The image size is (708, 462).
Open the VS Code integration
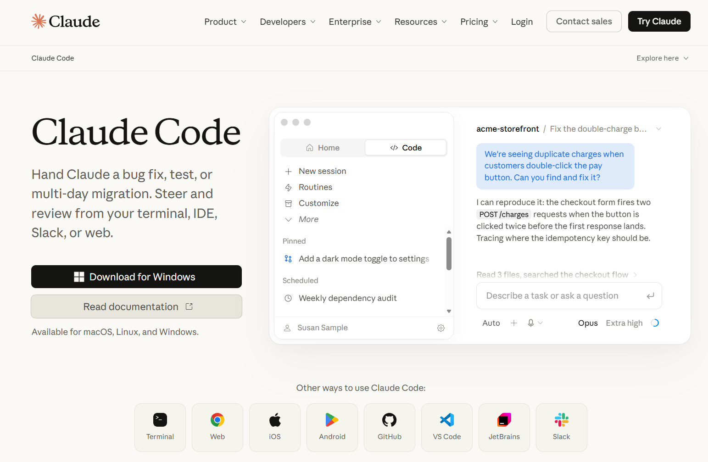(447, 428)
